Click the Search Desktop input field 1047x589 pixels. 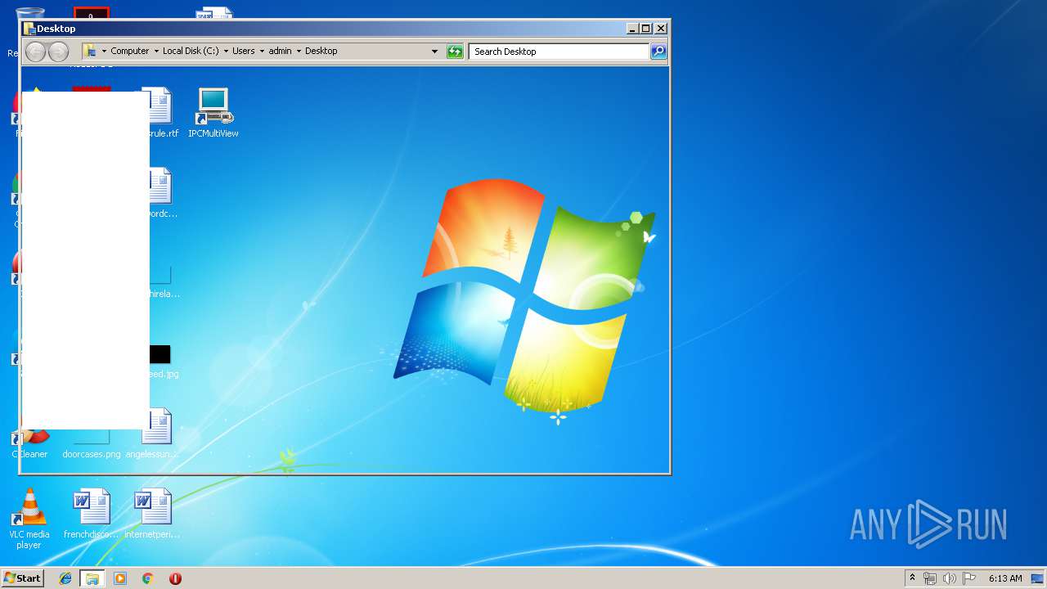(559, 52)
